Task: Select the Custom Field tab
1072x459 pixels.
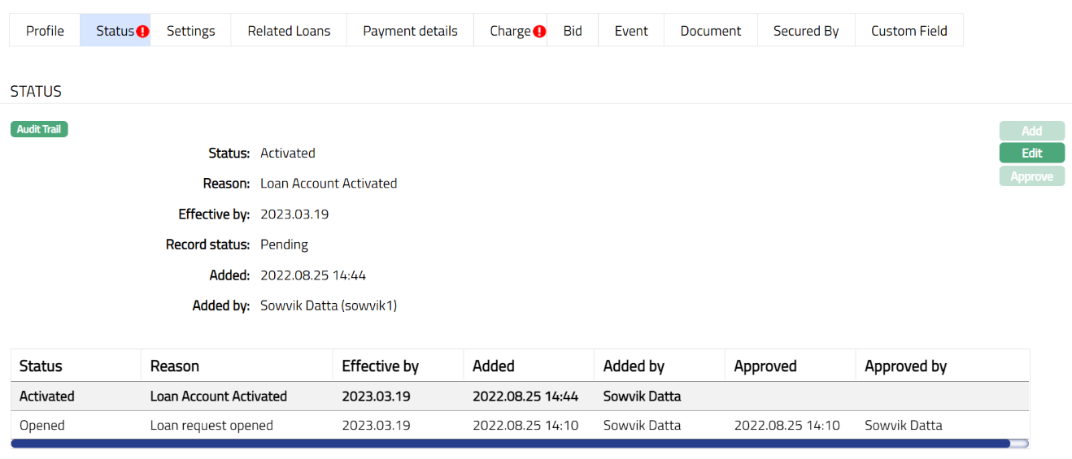Action: [909, 31]
